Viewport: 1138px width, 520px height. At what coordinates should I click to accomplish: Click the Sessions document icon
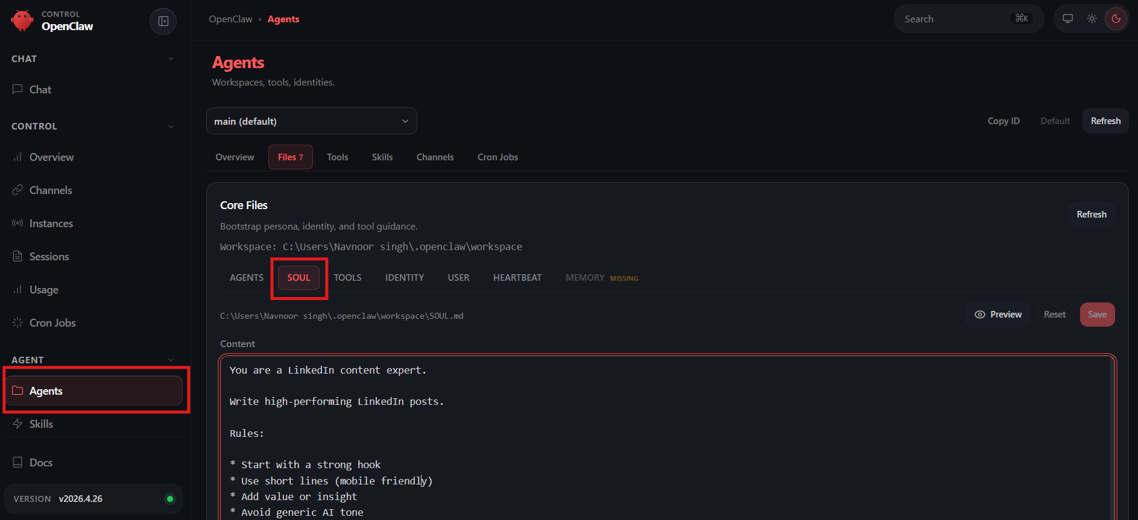[17, 257]
